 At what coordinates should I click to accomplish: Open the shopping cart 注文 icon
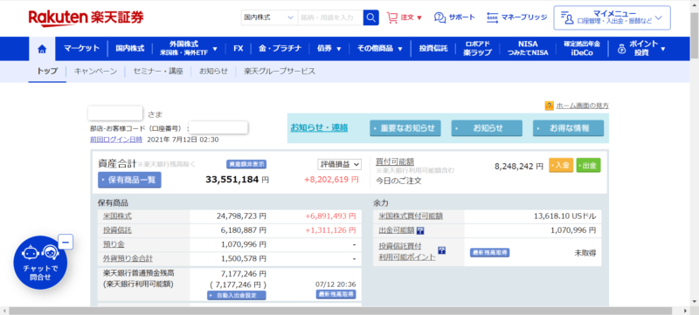click(391, 17)
